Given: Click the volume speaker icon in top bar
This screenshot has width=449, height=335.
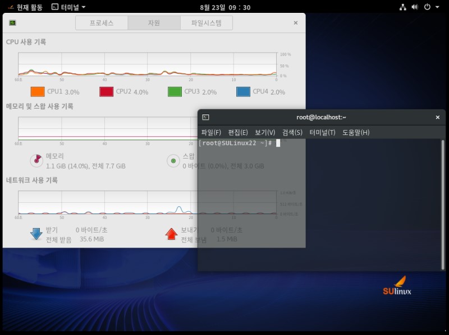Looking at the screenshot, I should [x=415, y=7].
